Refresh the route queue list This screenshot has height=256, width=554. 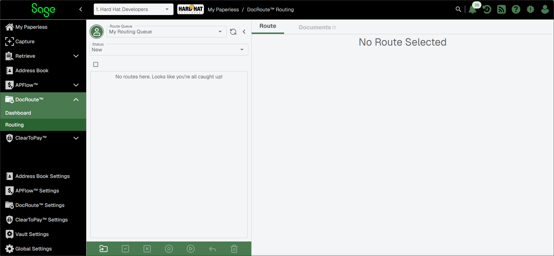coord(233,32)
